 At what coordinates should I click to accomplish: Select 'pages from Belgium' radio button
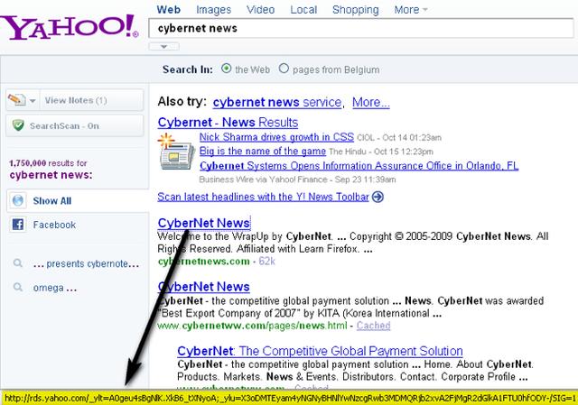tap(284, 69)
